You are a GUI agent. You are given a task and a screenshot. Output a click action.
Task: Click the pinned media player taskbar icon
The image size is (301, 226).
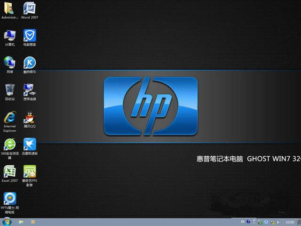(x=33, y=222)
